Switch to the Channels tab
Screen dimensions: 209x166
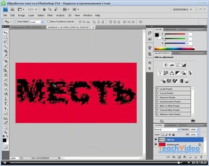click(171, 125)
